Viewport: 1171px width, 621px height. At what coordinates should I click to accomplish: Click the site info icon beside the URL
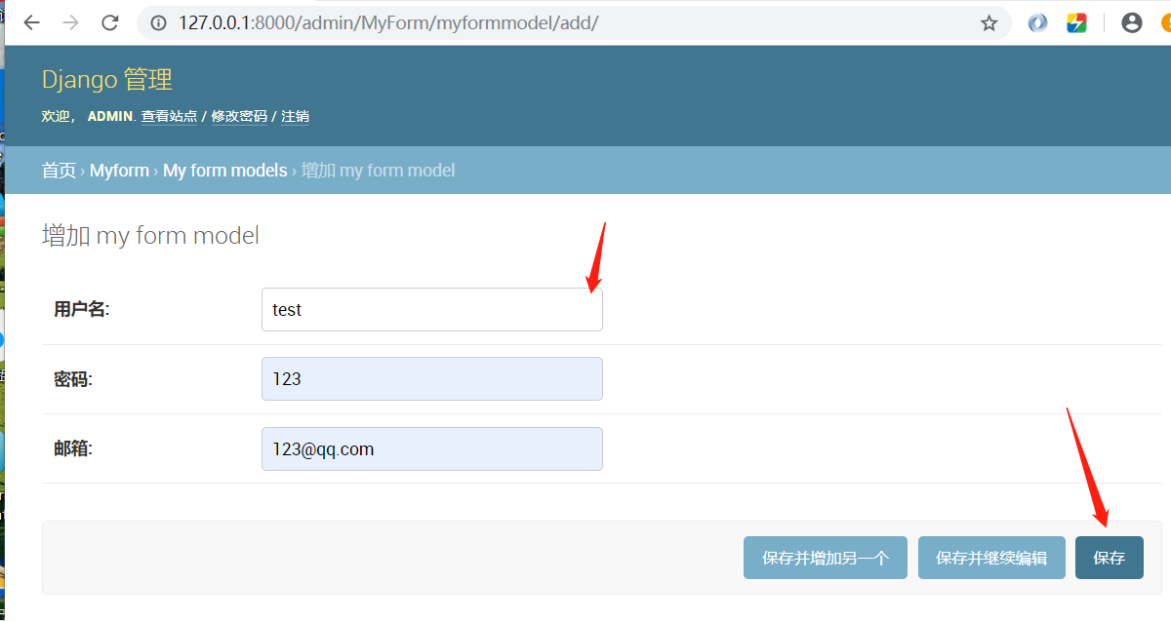click(157, 21)
